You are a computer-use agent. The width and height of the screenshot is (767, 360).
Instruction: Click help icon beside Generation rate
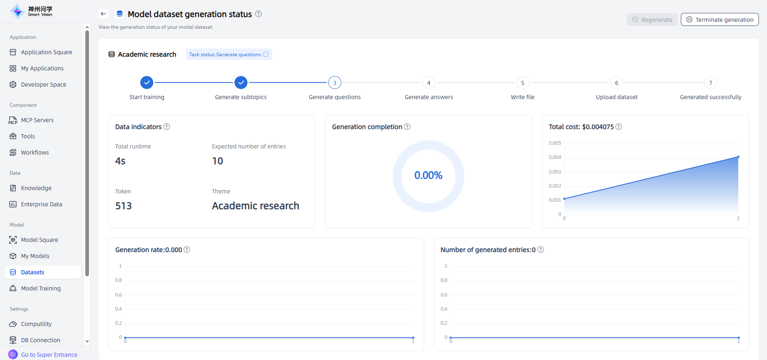pos(187,250)
